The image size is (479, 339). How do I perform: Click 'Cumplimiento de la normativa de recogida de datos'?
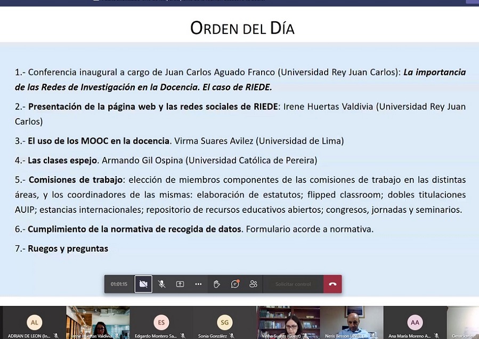click(134, 229)
